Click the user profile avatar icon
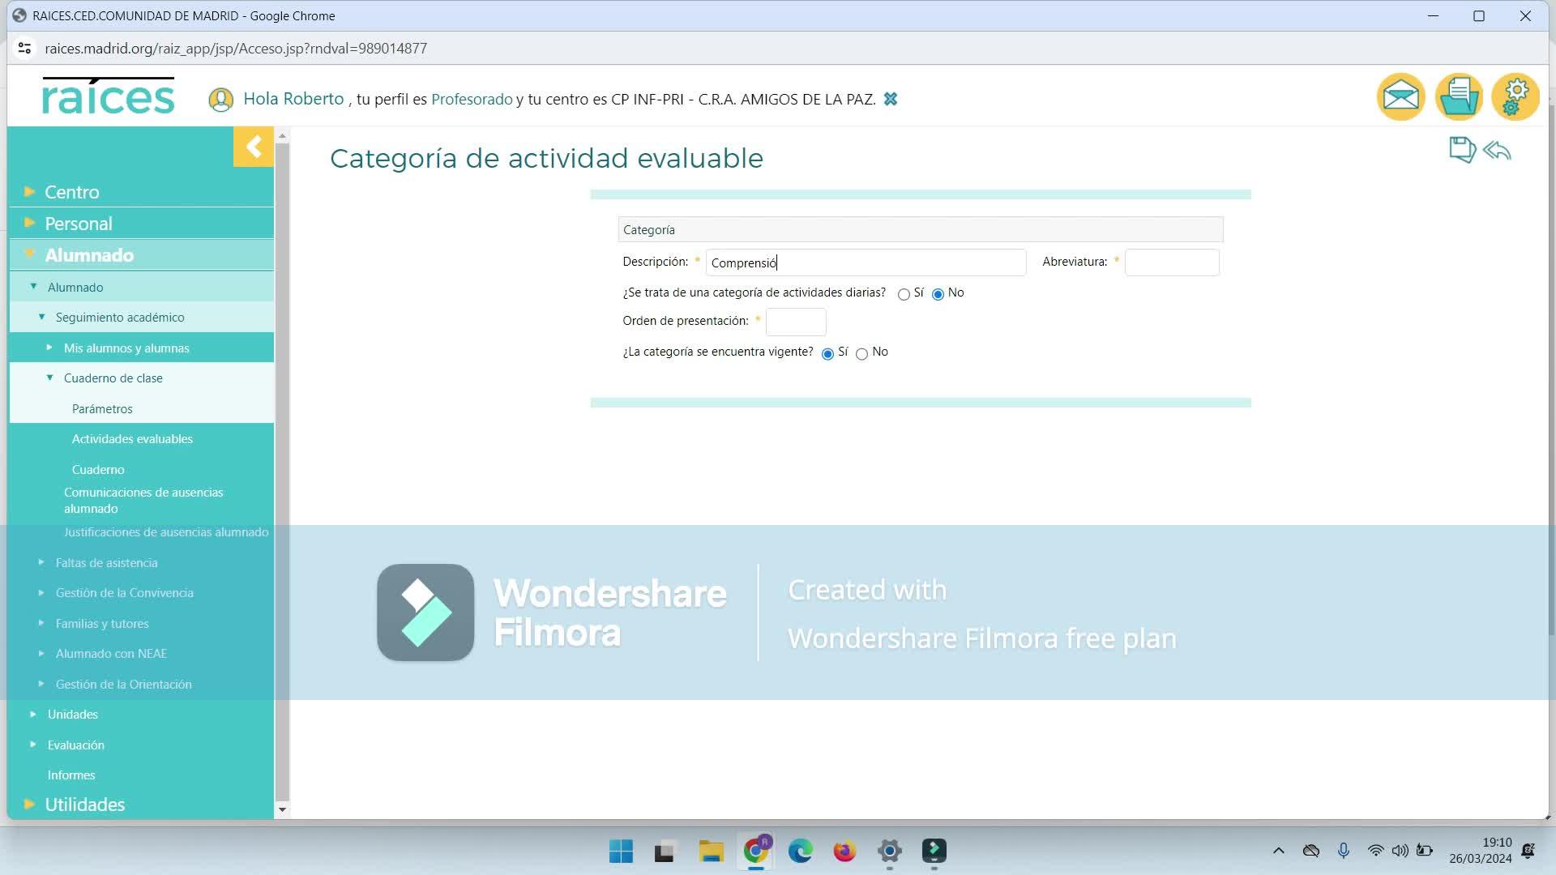Viewport: 1556px width, 875px height. tap(220, 100)
